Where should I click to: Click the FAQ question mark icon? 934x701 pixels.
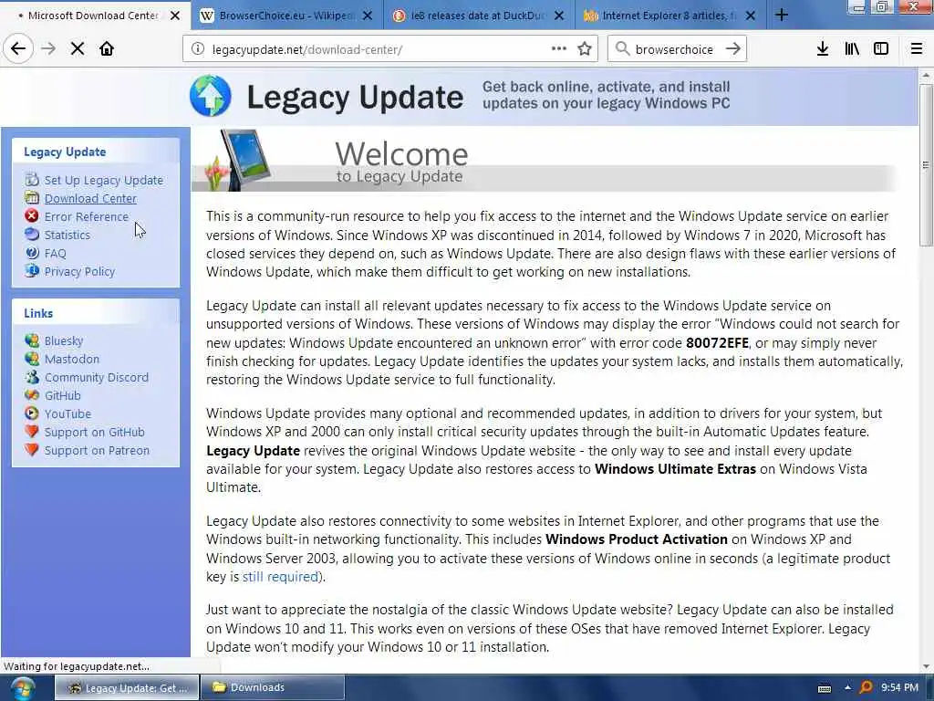click(x=32, y=253)
